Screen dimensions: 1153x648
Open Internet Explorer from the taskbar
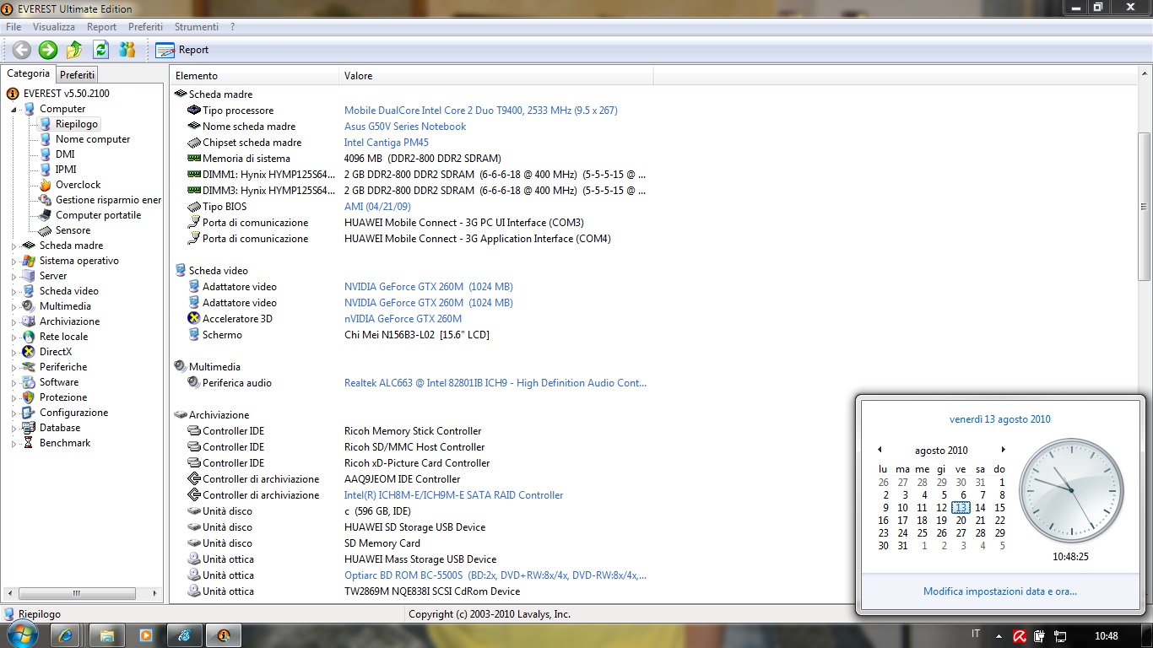(x=66, y=635)
